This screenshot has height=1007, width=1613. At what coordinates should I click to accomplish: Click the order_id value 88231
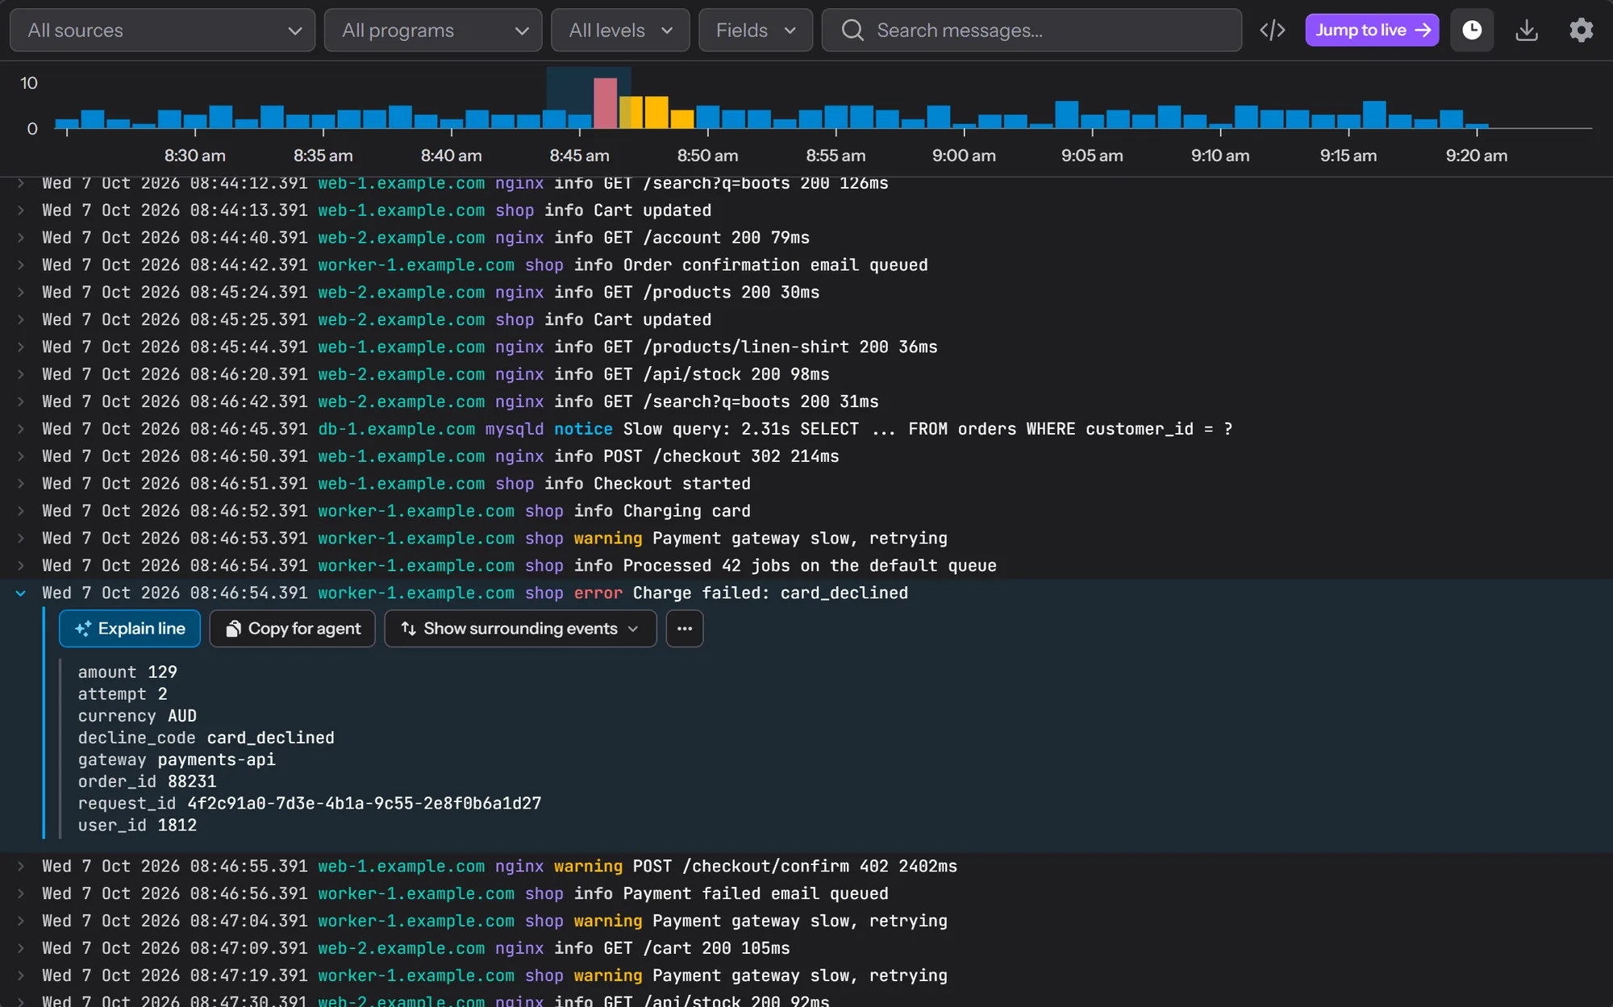192,782
